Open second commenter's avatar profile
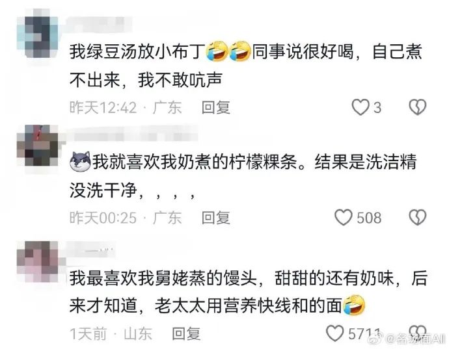 tap(38, 146)
